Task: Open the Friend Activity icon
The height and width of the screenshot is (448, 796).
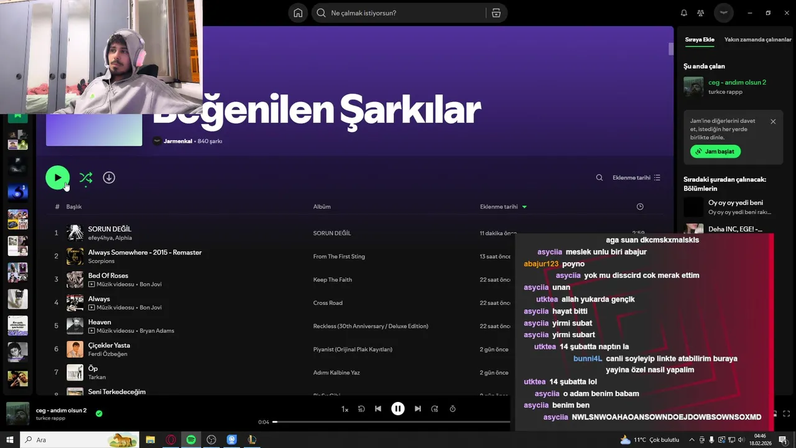Action: tap(701, 13)
